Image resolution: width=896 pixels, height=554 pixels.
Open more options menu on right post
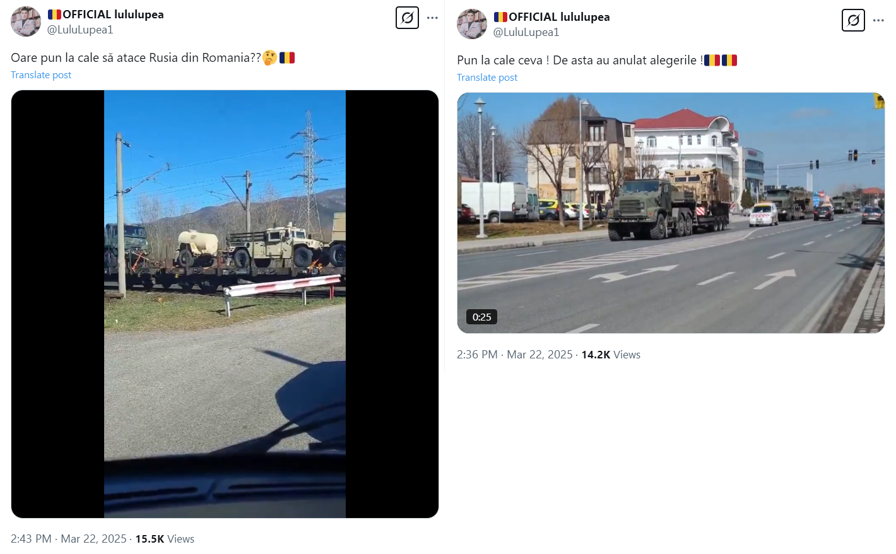pyautogui.click(x=878, y=20)
